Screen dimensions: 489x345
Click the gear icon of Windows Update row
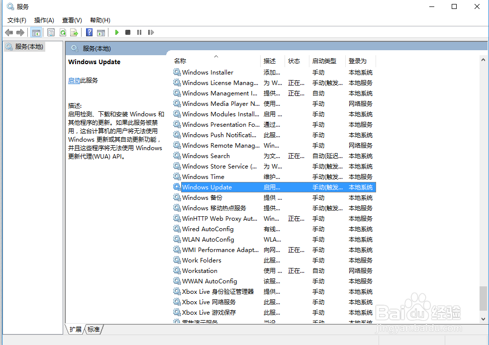177,187
